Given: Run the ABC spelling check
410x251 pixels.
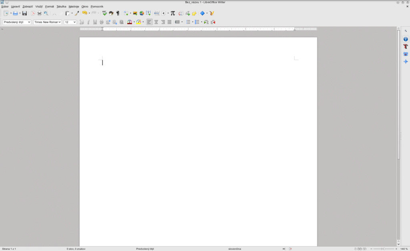Looking at the screenshot, I should click(105, 13).
